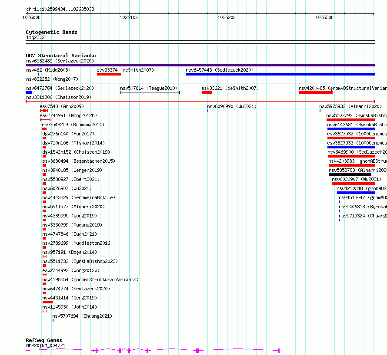Click the 102610k ruler position
Screen dimensions: 387x355
[x=129, y=17]
